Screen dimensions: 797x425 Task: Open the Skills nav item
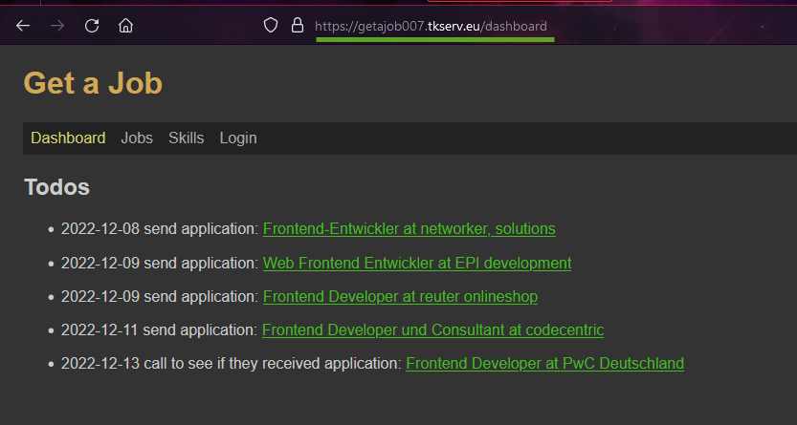[x=186, y=138]
